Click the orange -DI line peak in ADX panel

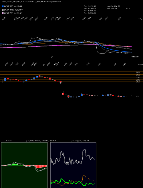tap(84, 176)
